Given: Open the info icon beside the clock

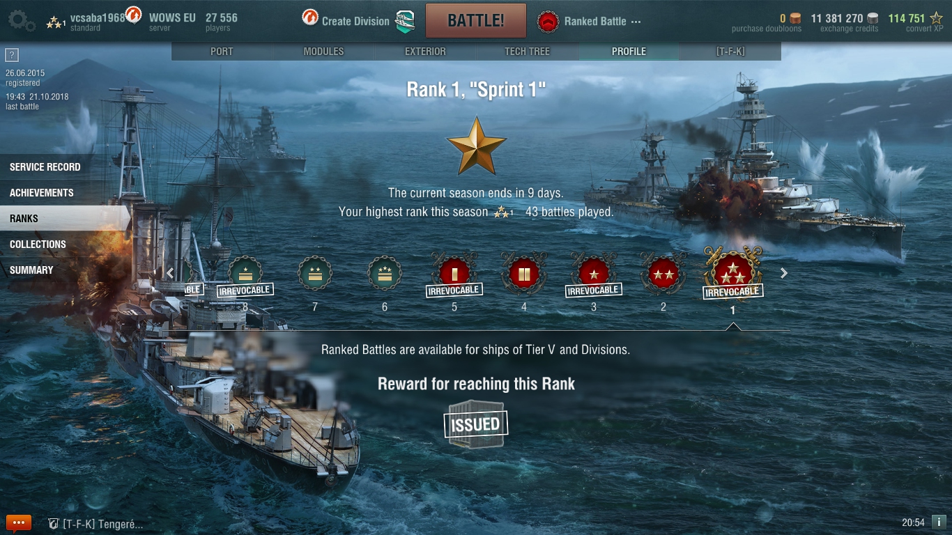Looking at the screenshot, I should pos(939,522).
